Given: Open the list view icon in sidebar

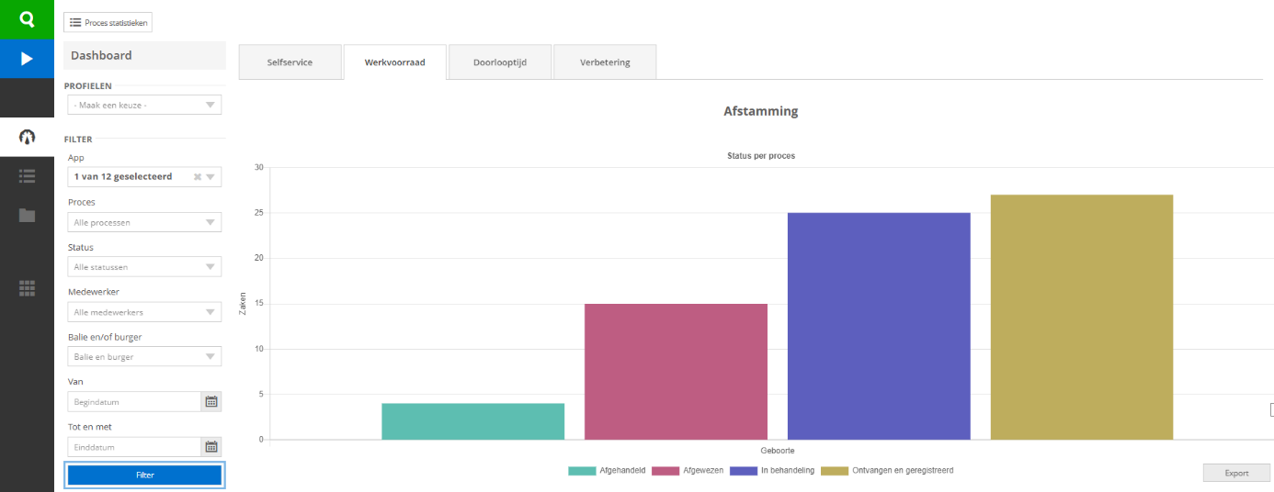Looking at the screenshot, I should click(x=27, y=175).
